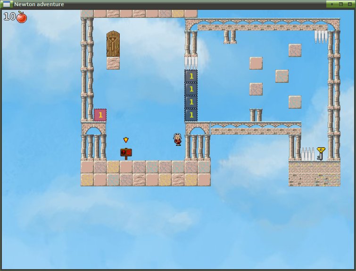
Task: Click the highest floating stone block on the right
Action: coord(295,50)
